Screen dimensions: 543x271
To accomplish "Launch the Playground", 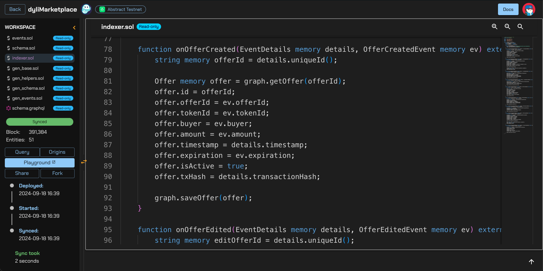I will pyautogui.click(x=40, y=163).
